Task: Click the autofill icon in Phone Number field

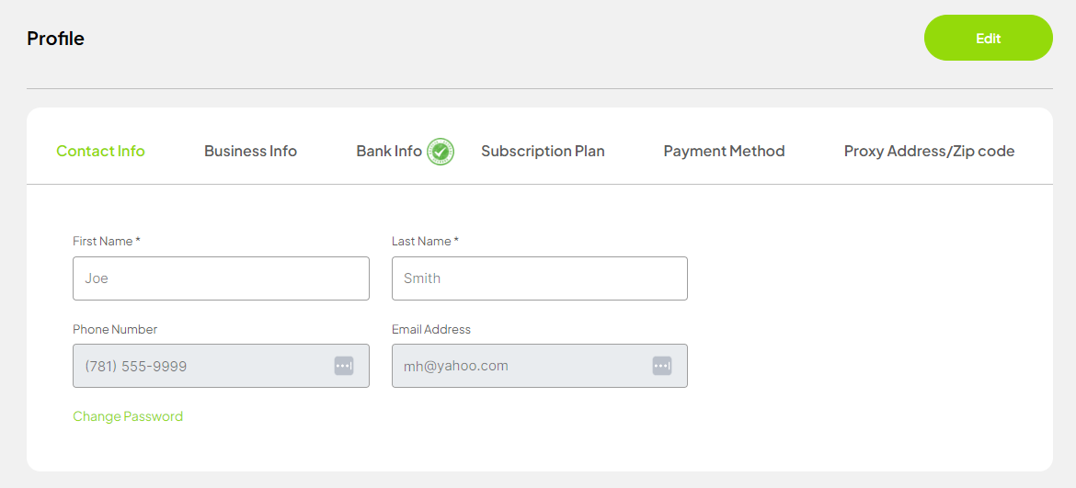Action: pos(343,366)
